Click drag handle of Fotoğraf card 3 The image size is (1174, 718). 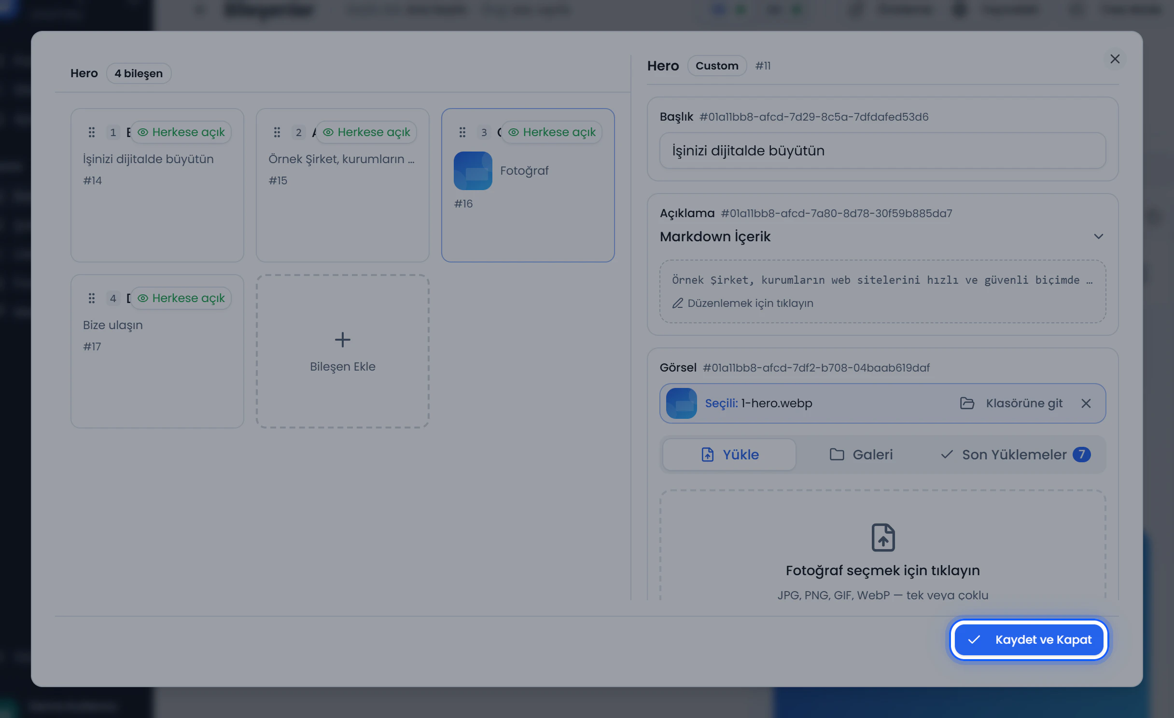[462, 132]
